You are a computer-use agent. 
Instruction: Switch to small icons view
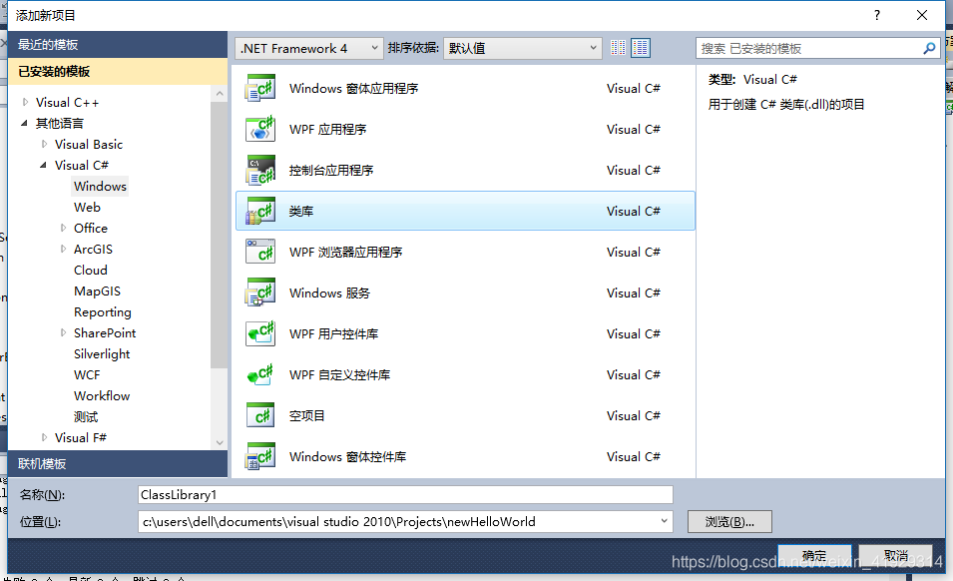pyautogui.click(x=618, y=47)
